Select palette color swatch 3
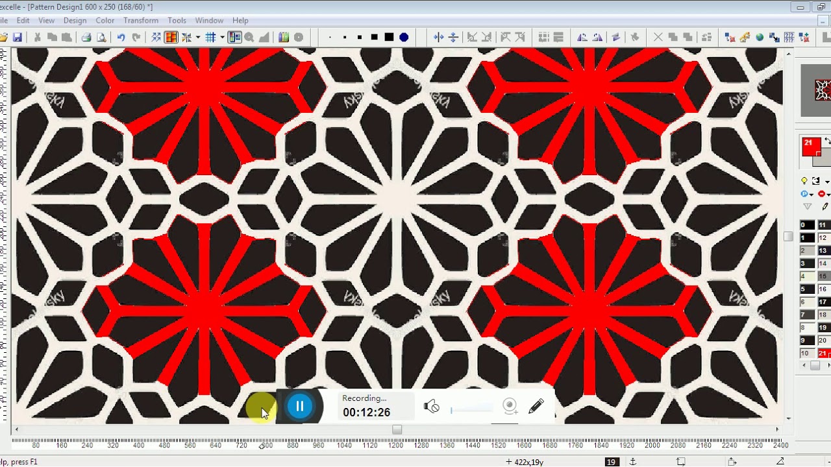831x467 pixels. [x=807, y=263]
